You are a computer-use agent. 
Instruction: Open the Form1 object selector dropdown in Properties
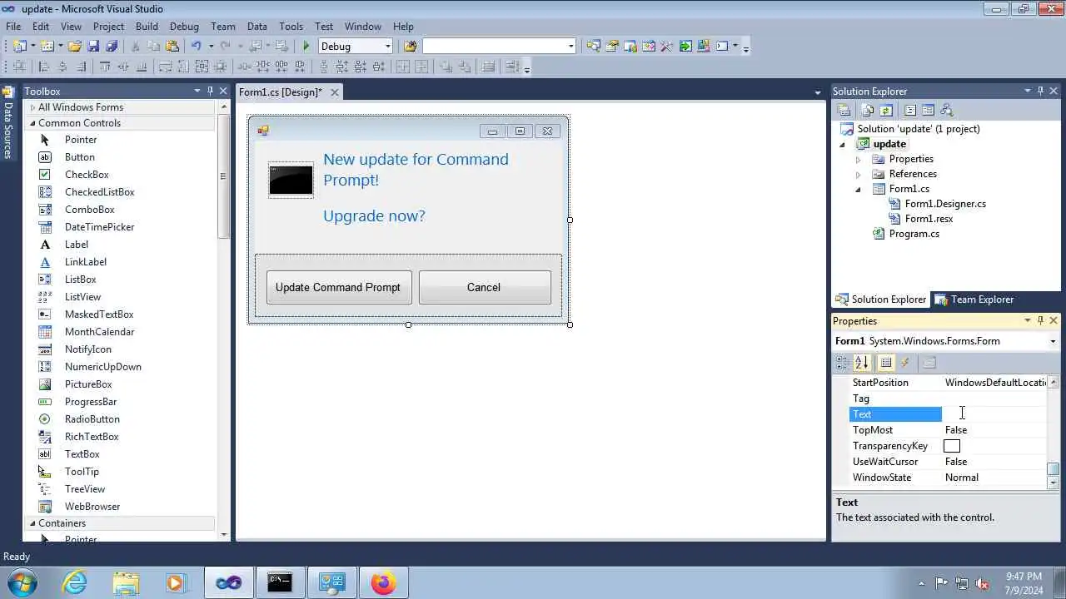[1053, 341]
